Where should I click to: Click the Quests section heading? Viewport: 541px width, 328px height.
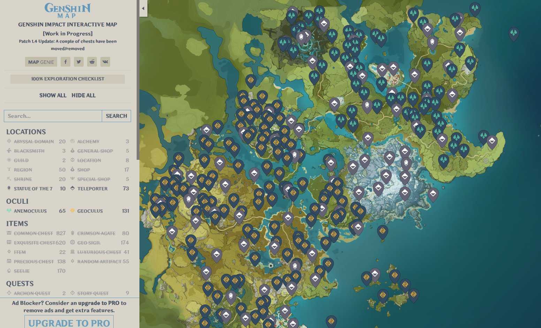tap(20, 284)
